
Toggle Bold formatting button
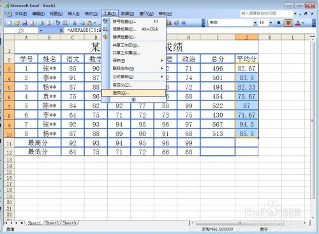[279, 23]
